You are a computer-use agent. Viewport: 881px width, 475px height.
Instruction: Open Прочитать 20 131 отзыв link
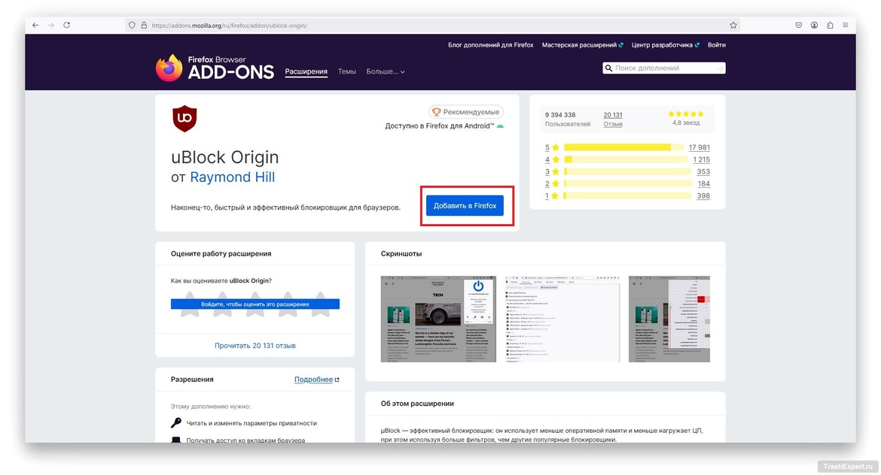[x=255, y=346]
